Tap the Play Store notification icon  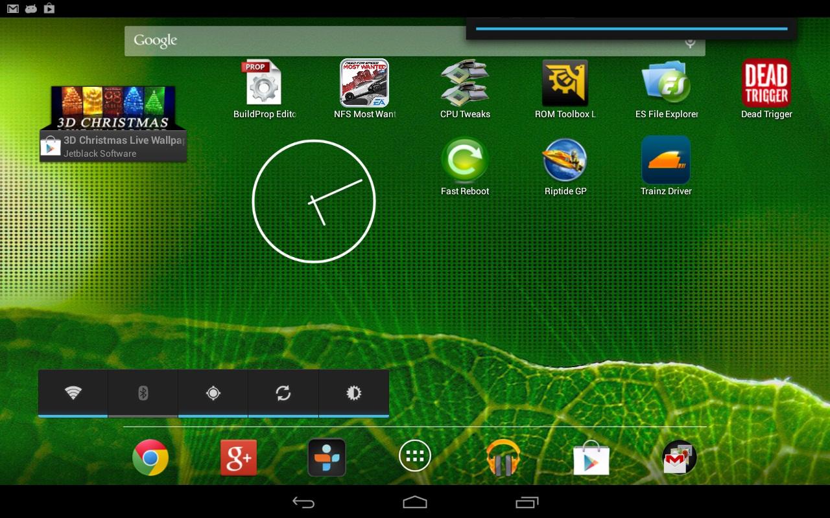pyautogui.click(x=49, y=8)
